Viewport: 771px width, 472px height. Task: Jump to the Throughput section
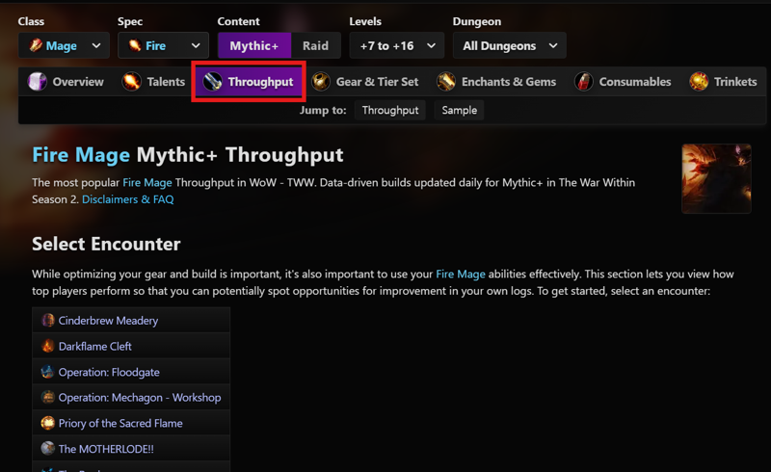coord(390,110)
